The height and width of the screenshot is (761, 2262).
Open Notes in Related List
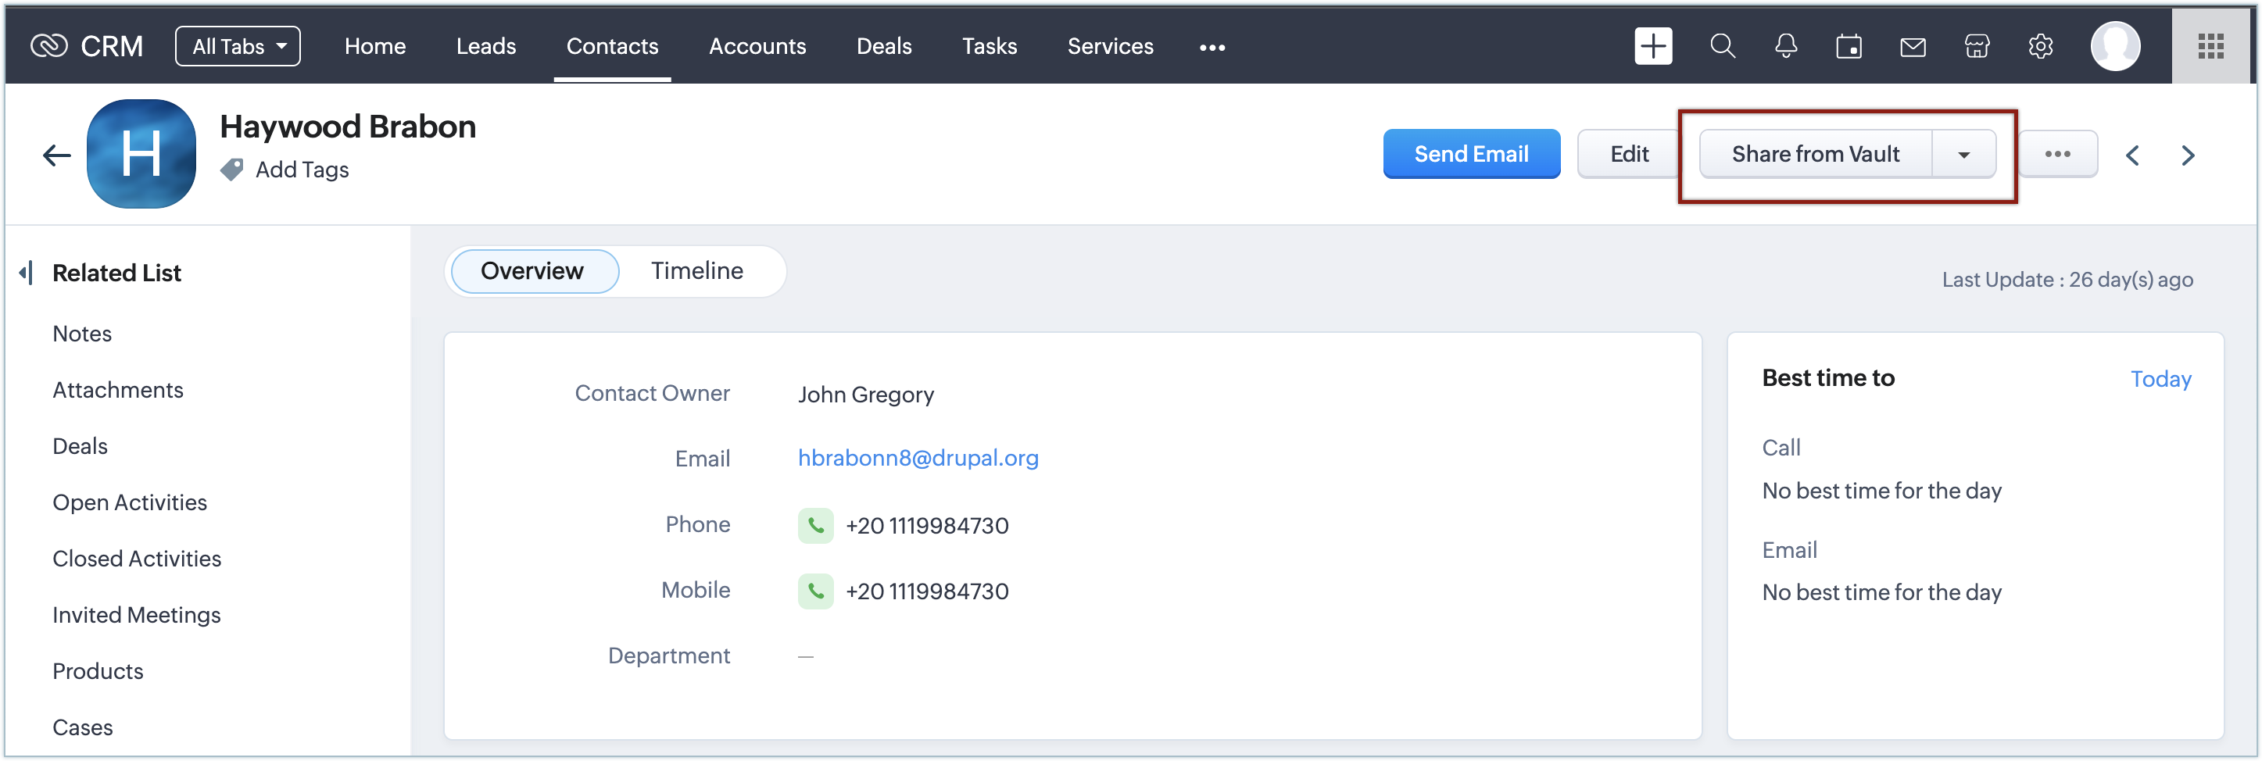pyautogui.click(x=83, y=334)
